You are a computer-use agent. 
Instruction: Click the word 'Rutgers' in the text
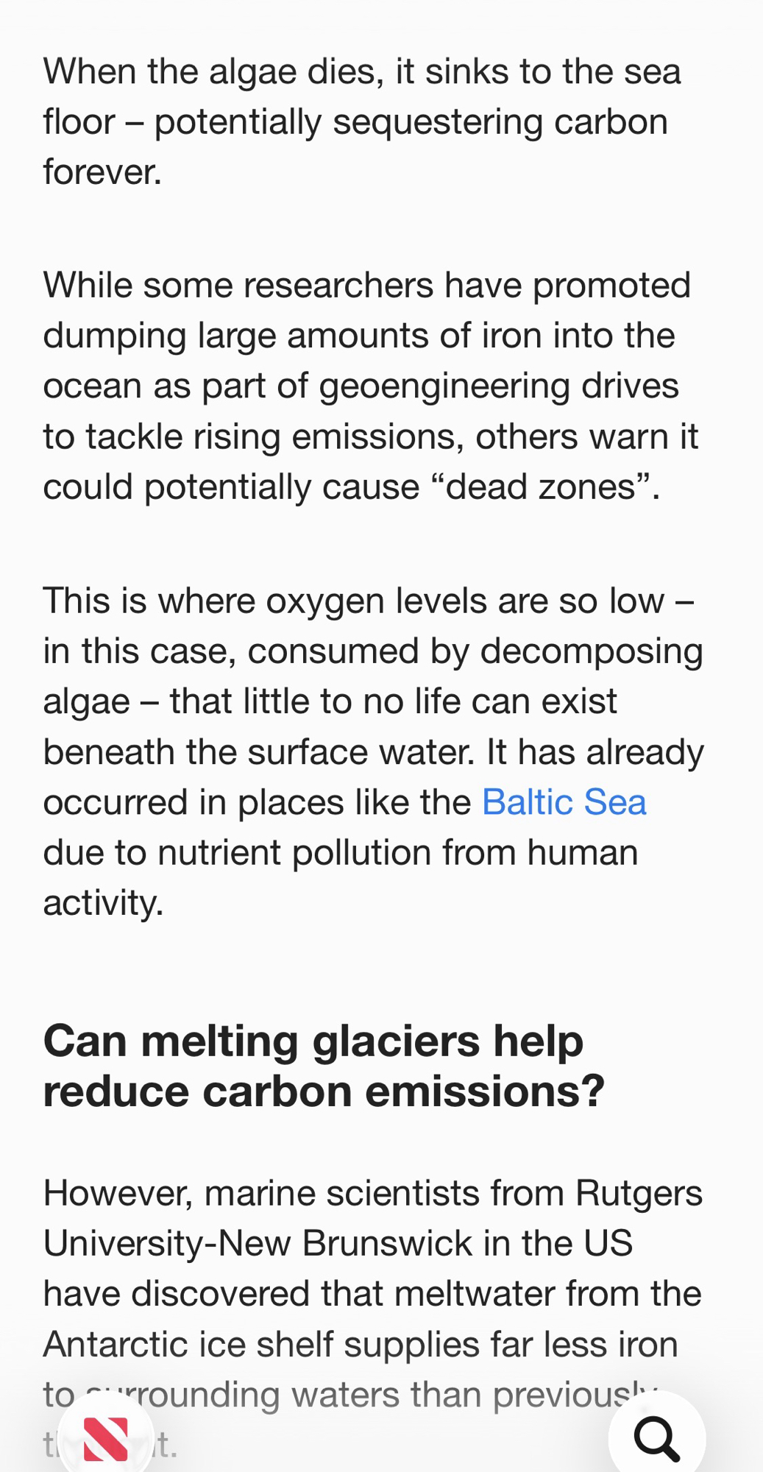tap(639, 1193)
